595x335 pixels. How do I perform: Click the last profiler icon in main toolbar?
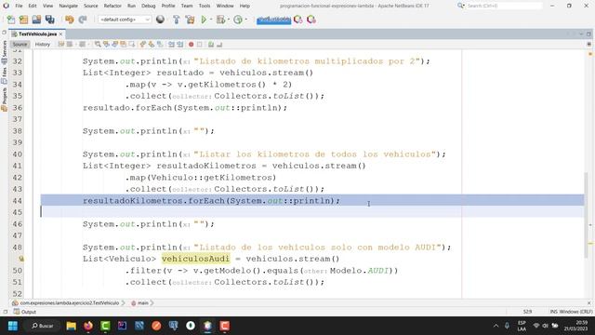[311, 20]
